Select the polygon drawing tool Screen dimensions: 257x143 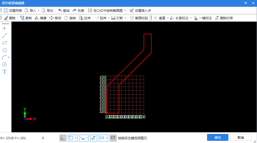click(x=5, y=50)
